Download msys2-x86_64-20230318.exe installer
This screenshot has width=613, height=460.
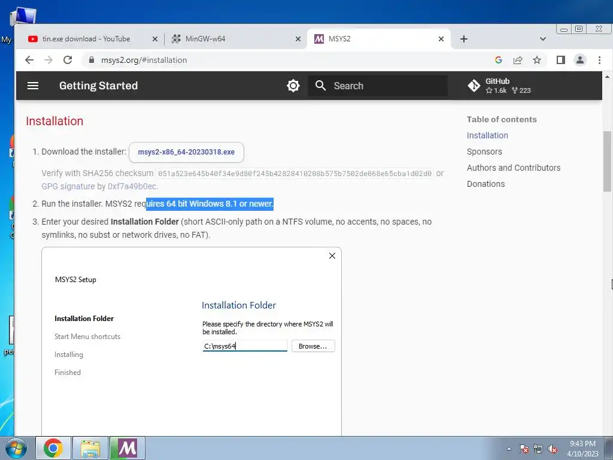point(186,152)
